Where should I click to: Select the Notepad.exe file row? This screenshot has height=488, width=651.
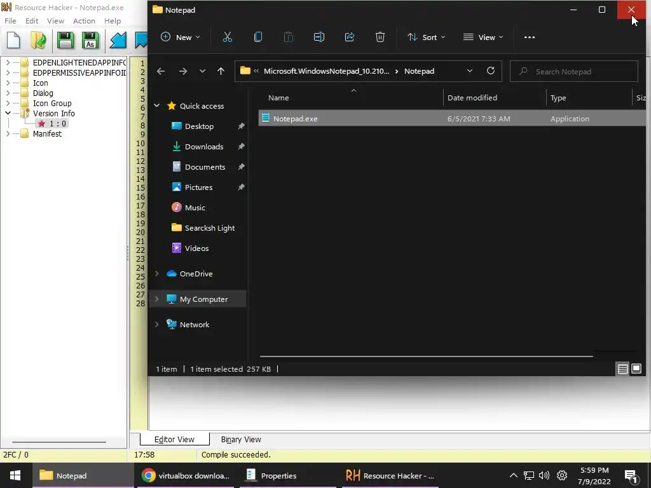click(x=452, y=118)
